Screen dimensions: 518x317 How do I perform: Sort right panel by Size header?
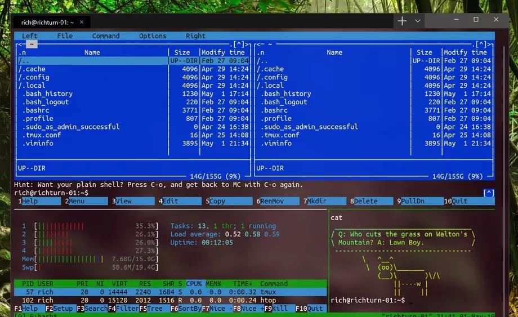point(424,52)
